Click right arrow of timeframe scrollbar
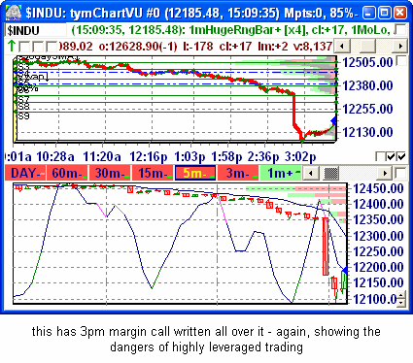The width and height of the screenshot is (413, 363). tap(385, 173)
